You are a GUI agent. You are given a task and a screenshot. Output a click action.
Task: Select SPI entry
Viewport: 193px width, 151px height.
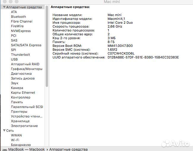coord(14,50)
